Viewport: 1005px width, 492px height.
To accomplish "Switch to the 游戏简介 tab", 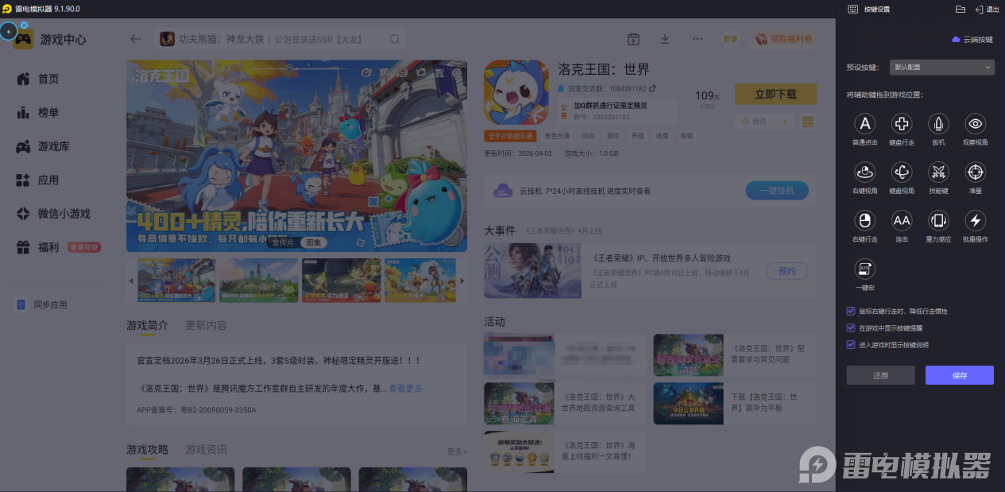I will (147, 326).
